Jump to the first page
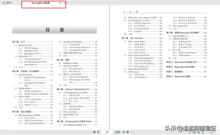Image resolution: width=220 pixels, height=135 pixels. coord(94,132)
